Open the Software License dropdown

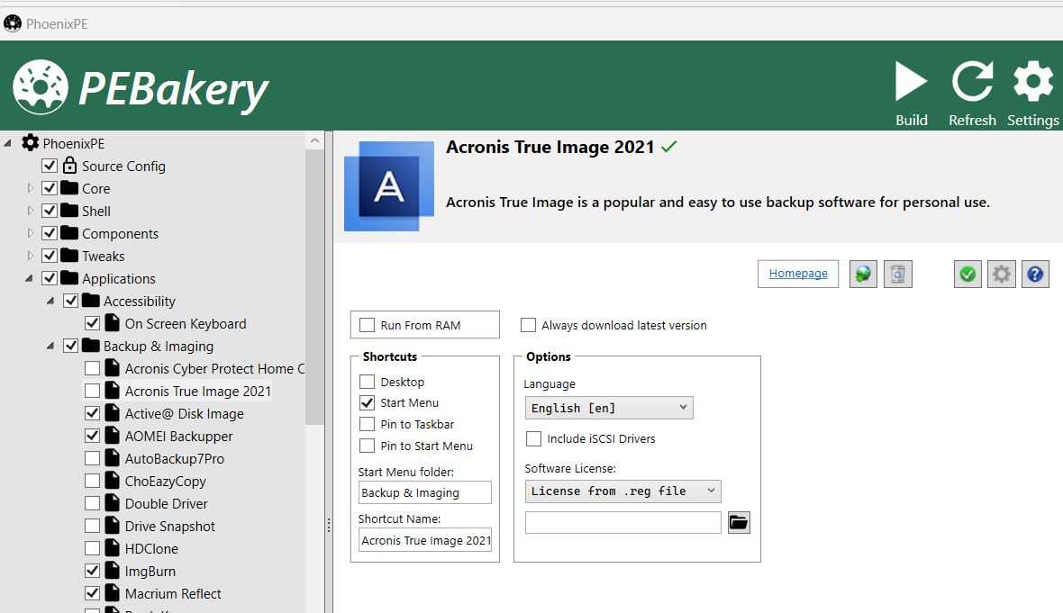coord(622,491)
